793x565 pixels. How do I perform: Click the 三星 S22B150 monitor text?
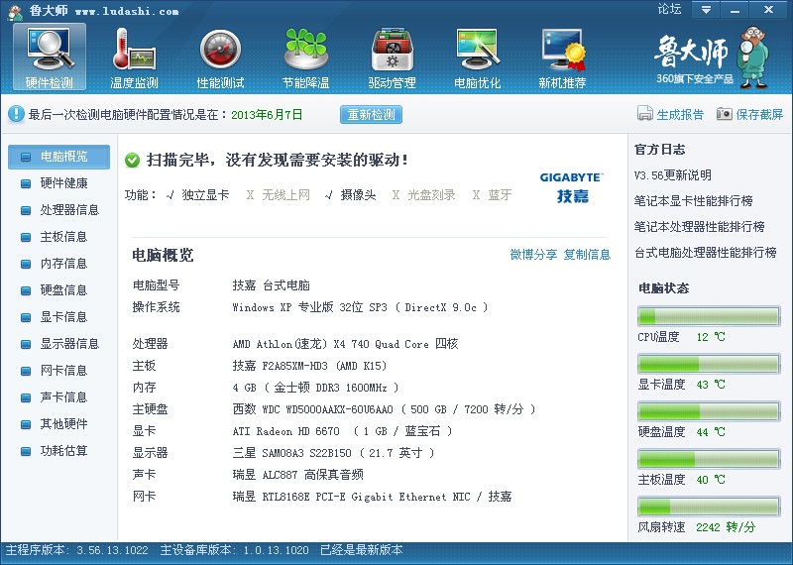click(x=333, y=453)
